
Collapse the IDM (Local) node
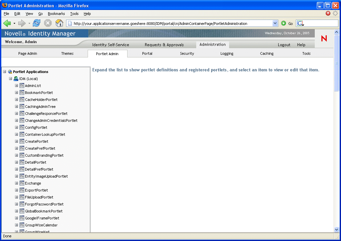tap(10, 79)
